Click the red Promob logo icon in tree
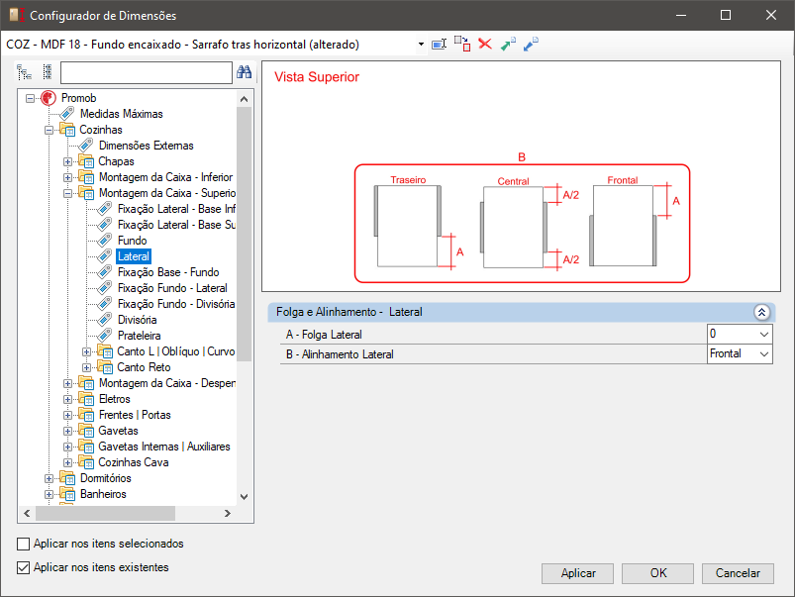The image size is (795, 597). pos(49,98)
